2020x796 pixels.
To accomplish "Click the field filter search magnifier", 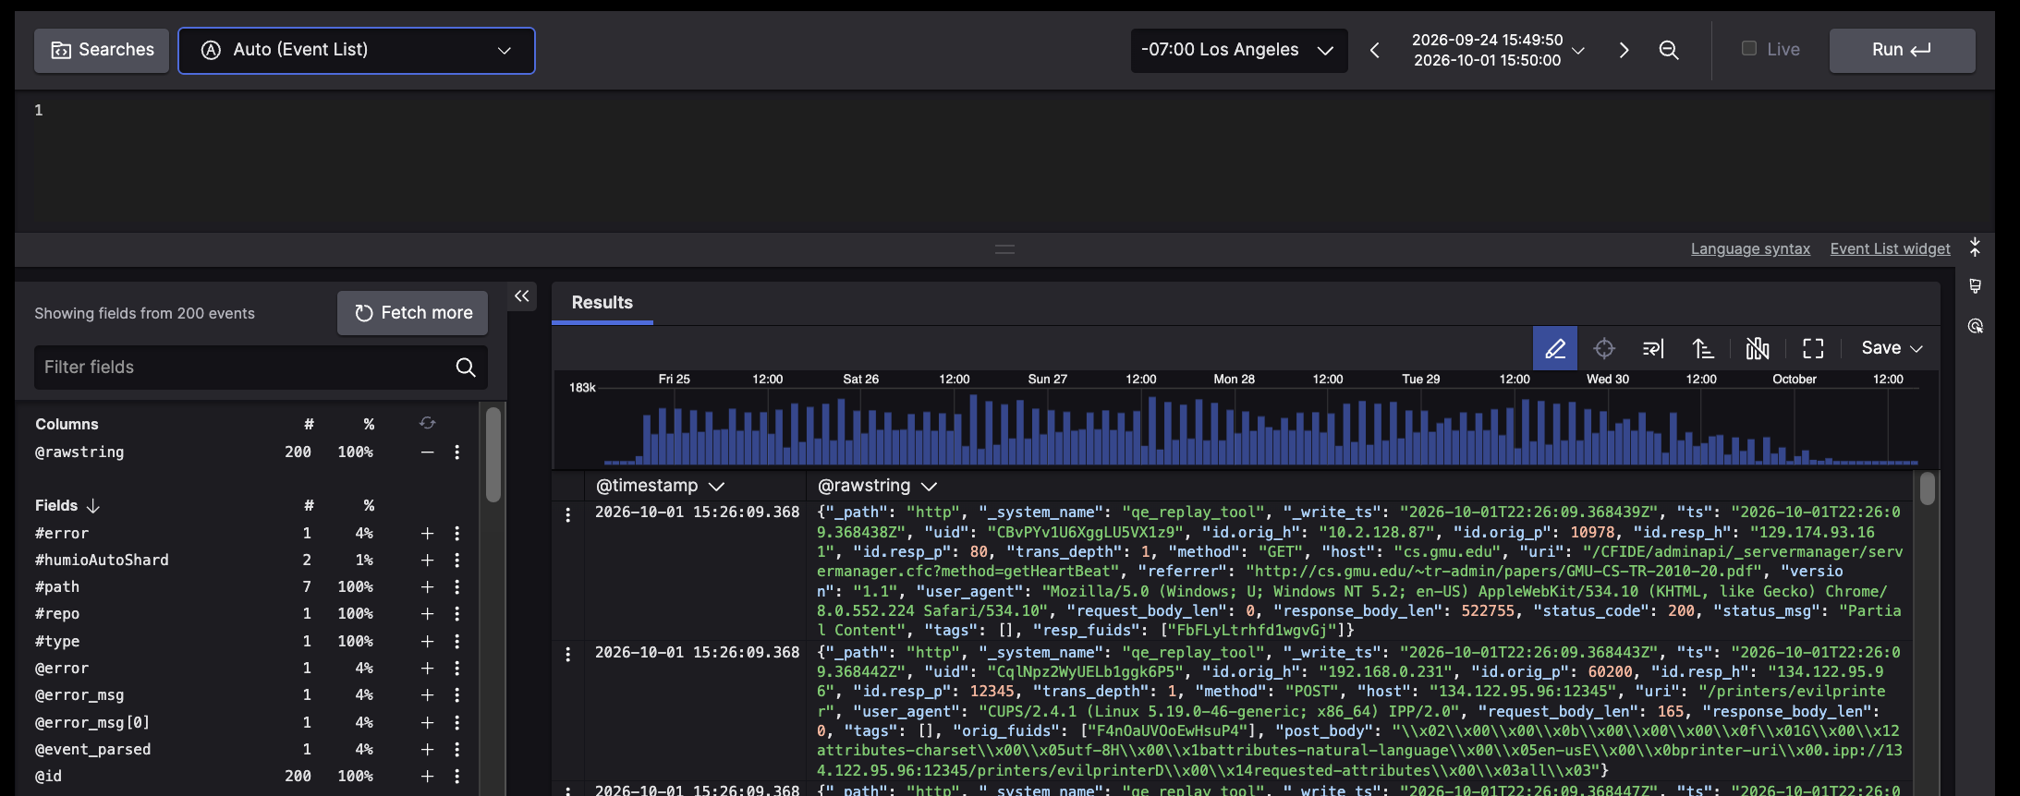I will tap(466, 368).
